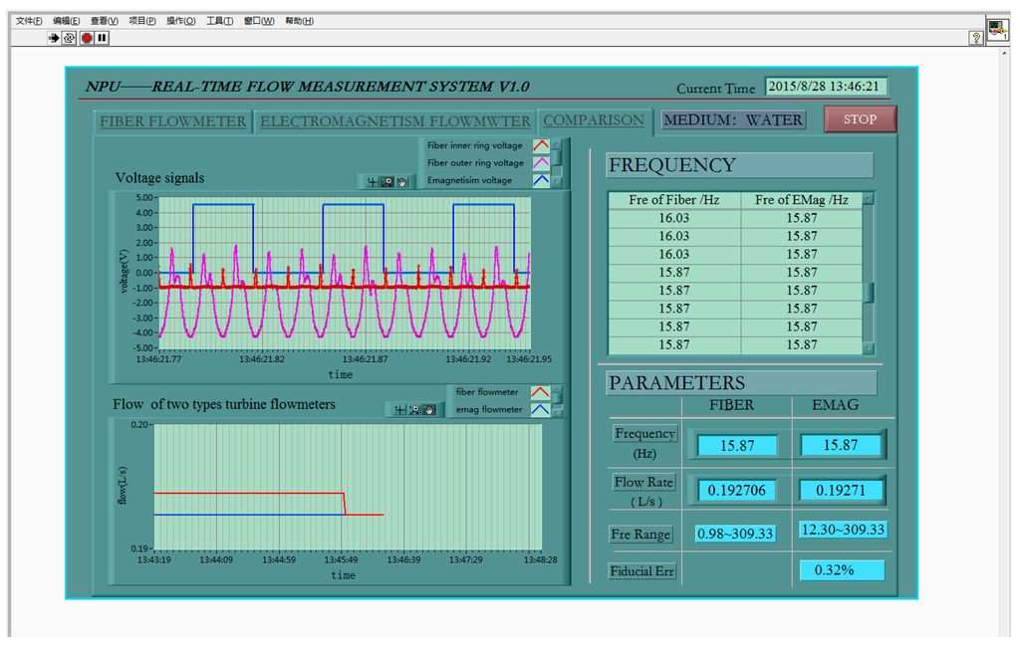Switch to the FIBER FLOWMETER tab
Image resolution: width=1020 pixels, height=650 pixels.
click(172, 121)
